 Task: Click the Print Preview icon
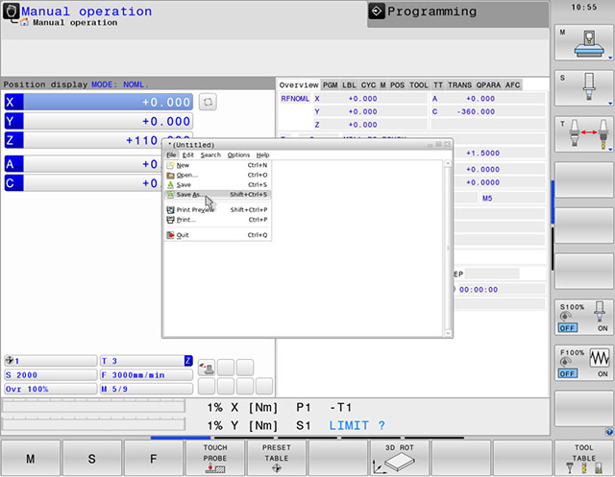(171, 210)
